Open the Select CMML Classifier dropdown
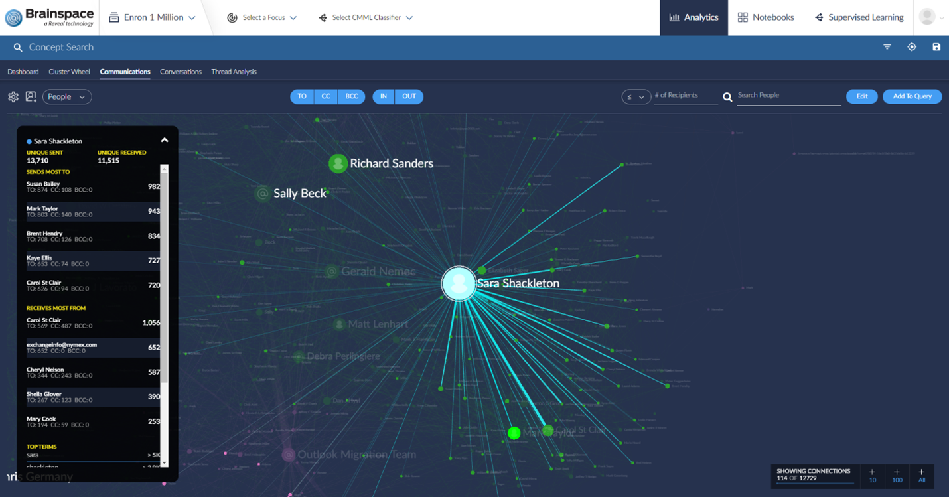The width and height of the screenshot is (949, 497). pyautogui.click(x=366, y=18)
